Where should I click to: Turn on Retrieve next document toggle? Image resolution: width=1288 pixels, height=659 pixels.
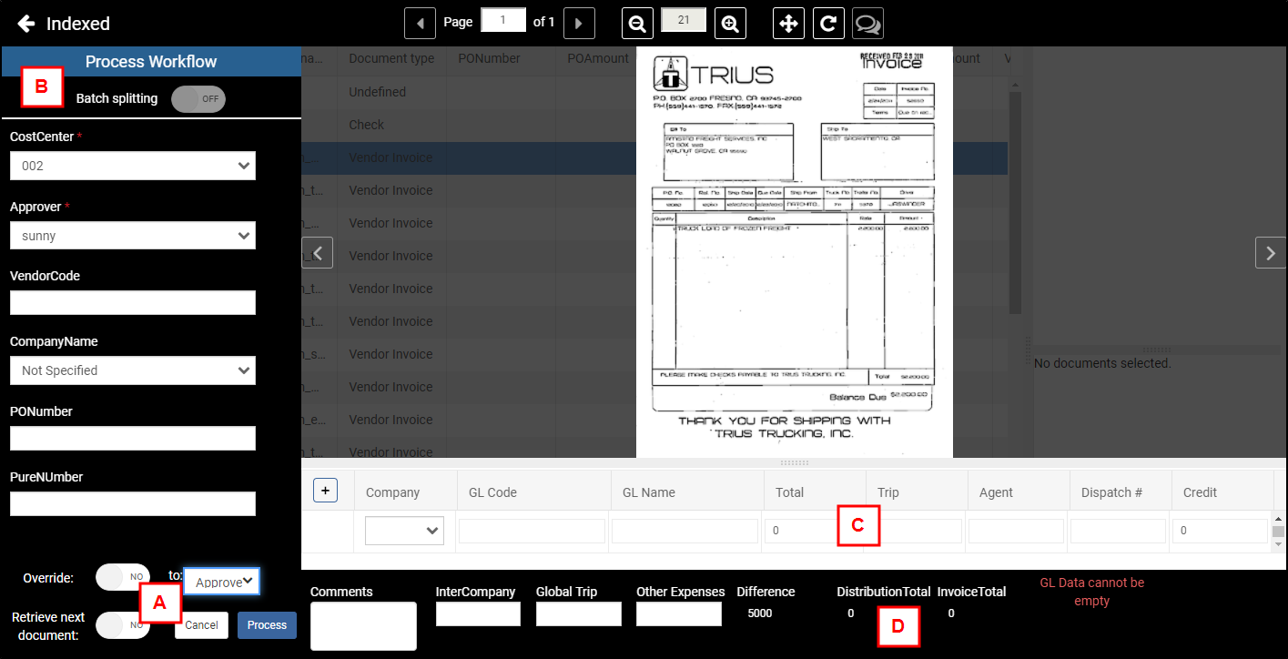click(123, 624)
